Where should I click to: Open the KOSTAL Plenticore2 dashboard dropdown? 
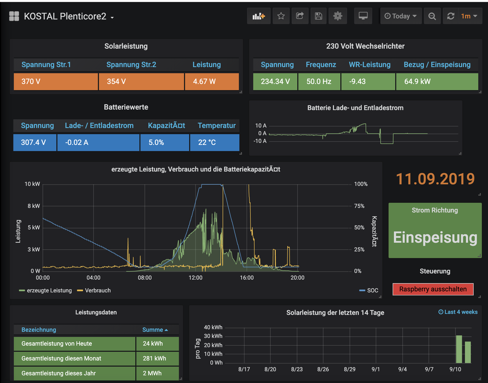(x=69, y=16)
